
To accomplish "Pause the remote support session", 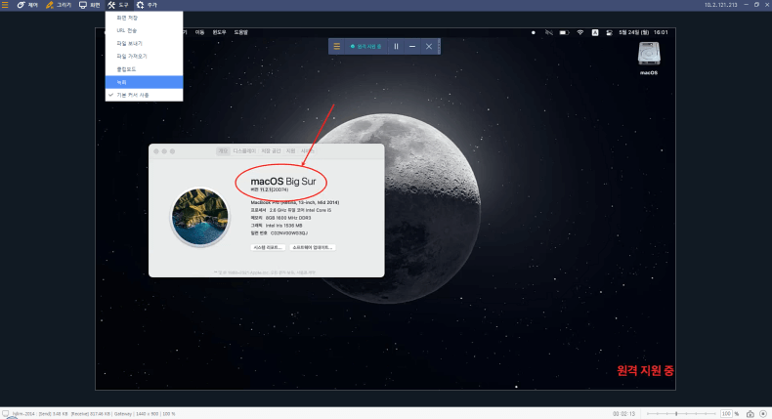I will click(x=396, y=46).
